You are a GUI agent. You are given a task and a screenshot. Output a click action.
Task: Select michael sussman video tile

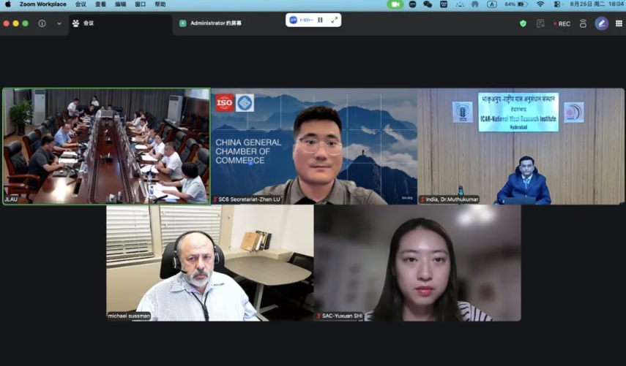[x=210, y=263]
